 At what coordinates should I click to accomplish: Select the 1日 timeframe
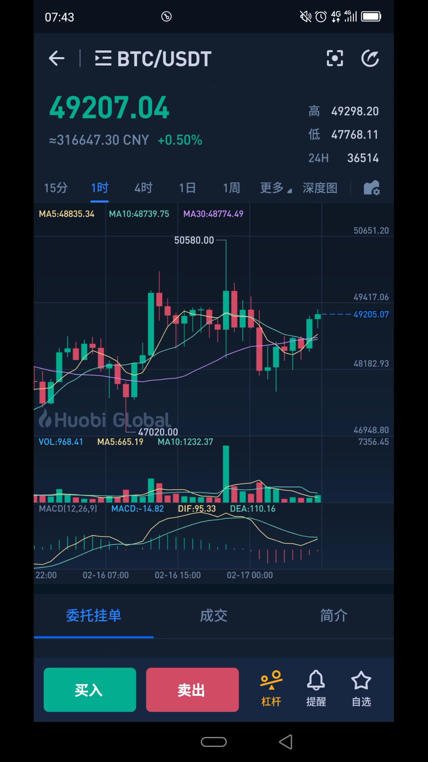(187, 188)
